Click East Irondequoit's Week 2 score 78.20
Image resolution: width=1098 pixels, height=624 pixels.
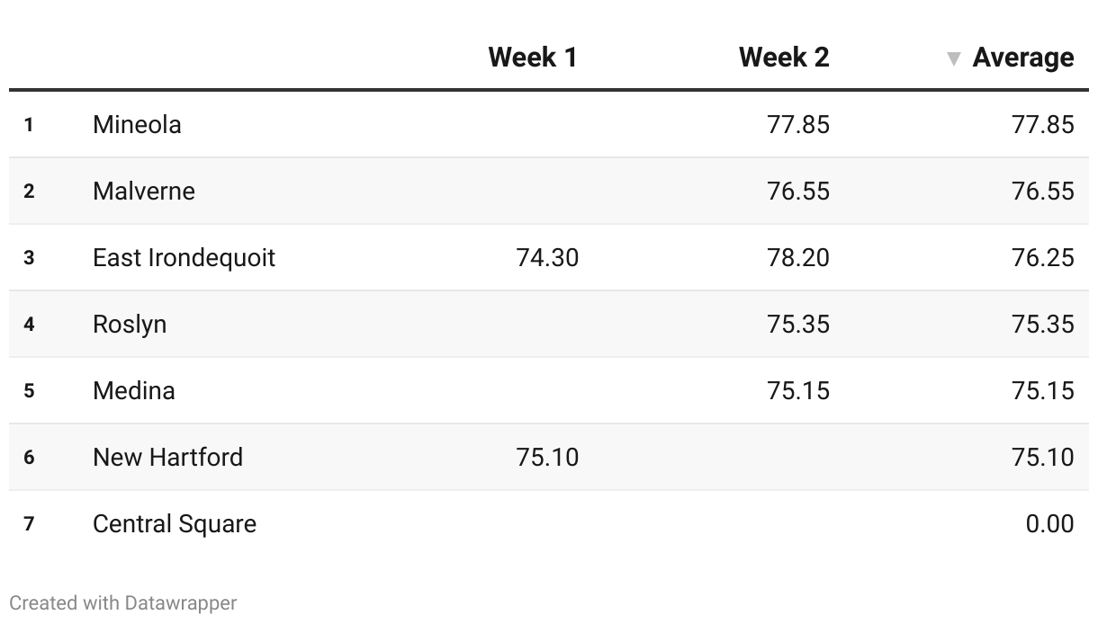[797, 257]
